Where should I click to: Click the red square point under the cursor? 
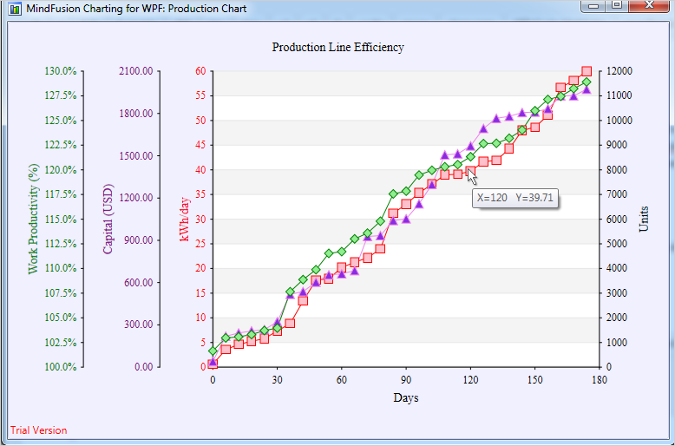470,171
